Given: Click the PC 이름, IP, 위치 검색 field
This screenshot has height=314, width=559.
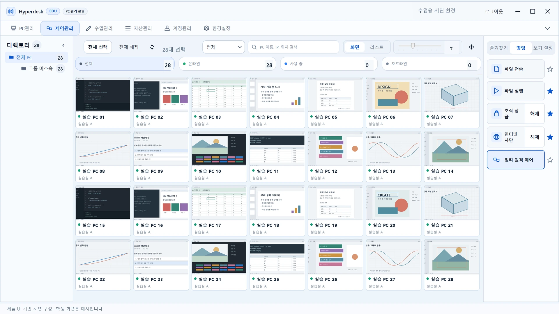Looking at the screenshot, I should point(293,47).
